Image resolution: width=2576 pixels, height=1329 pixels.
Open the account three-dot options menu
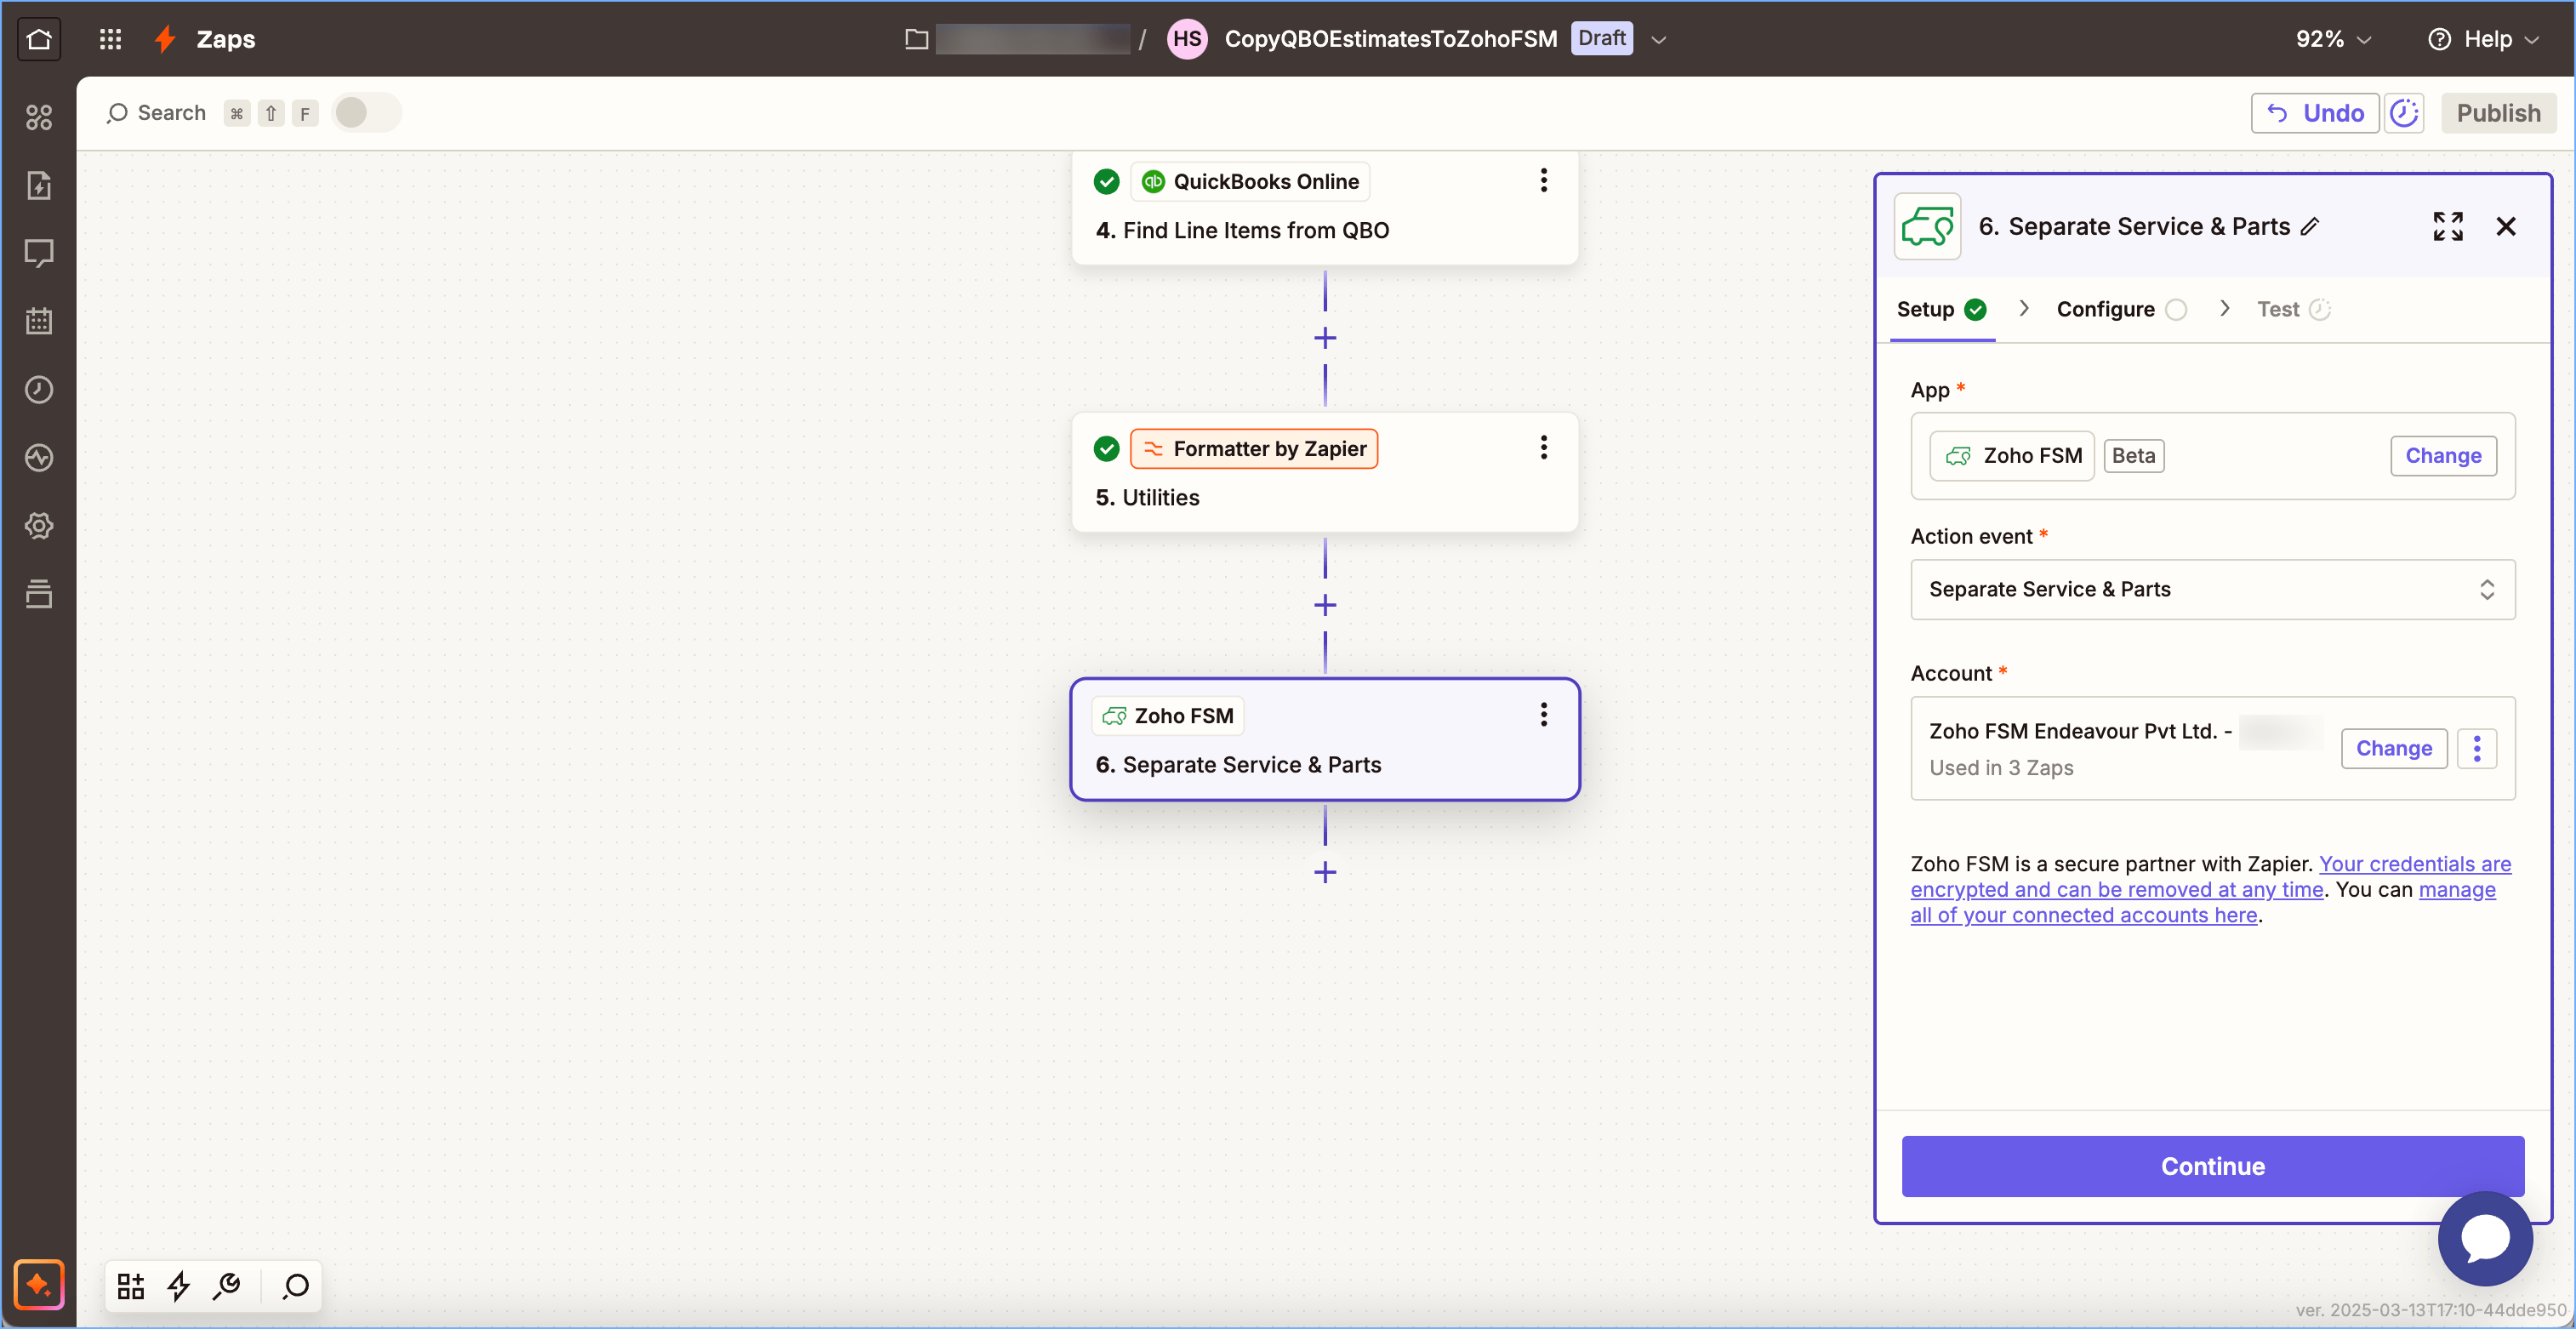tap(2476, 748)
